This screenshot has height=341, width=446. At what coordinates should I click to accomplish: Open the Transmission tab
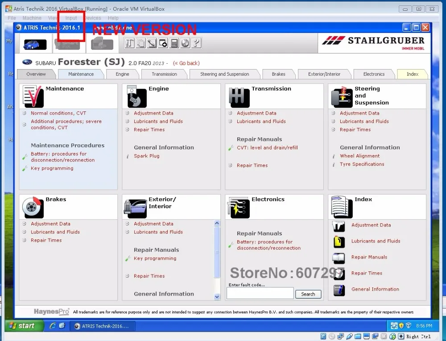[164, 74]
